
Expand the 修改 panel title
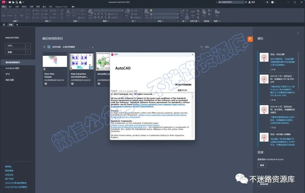point(48,21)
